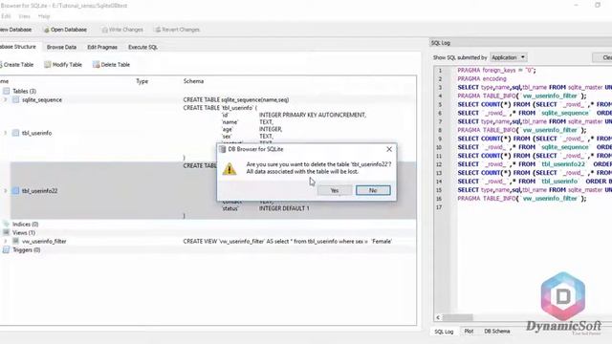Open the View menu
Image resolution: width=612 pixels, height=344 pixels.
click(x=24, y=16)
